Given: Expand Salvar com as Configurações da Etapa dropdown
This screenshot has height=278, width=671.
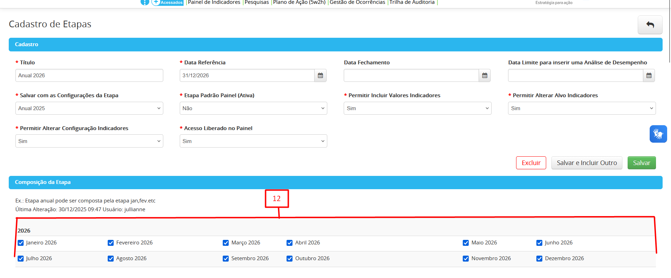Looking at the screenshot, I should tap(89, 108).
